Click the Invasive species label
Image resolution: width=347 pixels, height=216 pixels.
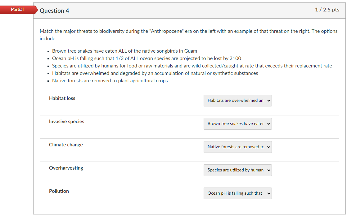pyautogui.click(x=66, y=122)
